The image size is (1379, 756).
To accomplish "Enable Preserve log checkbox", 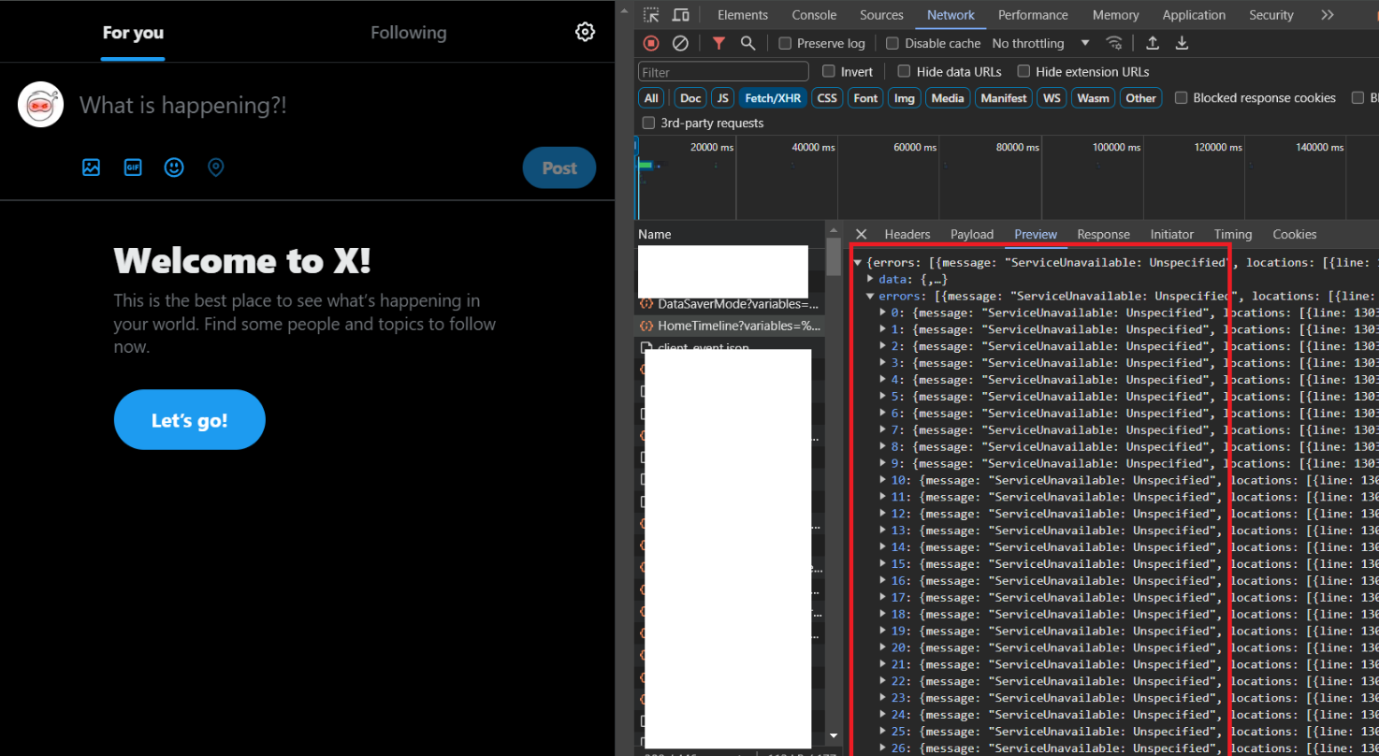I will tap(785, 43).
